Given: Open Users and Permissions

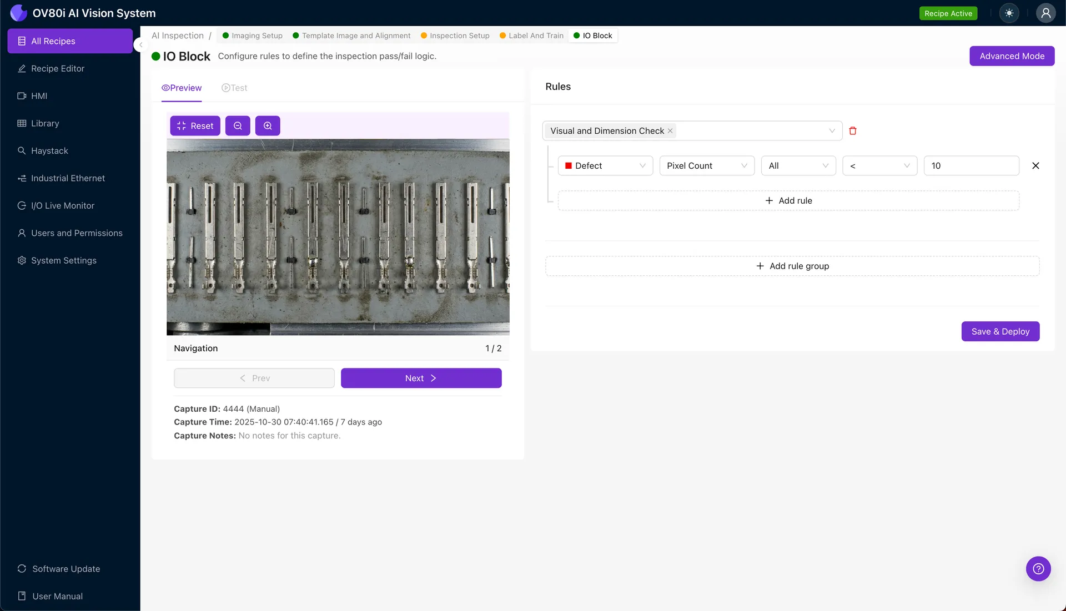Looking at the screenshot, I should pyautogui.click(x=76, y=233).
